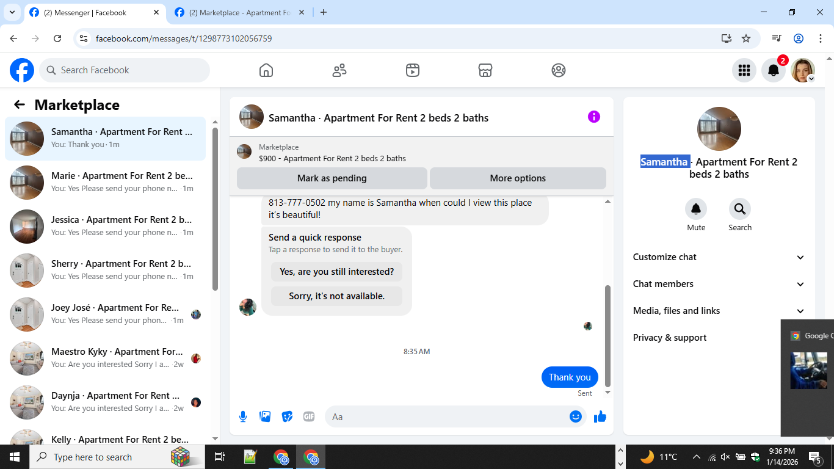834x469 pixels.
Task: Click Mark as pending button
Action: click(332, 178)
